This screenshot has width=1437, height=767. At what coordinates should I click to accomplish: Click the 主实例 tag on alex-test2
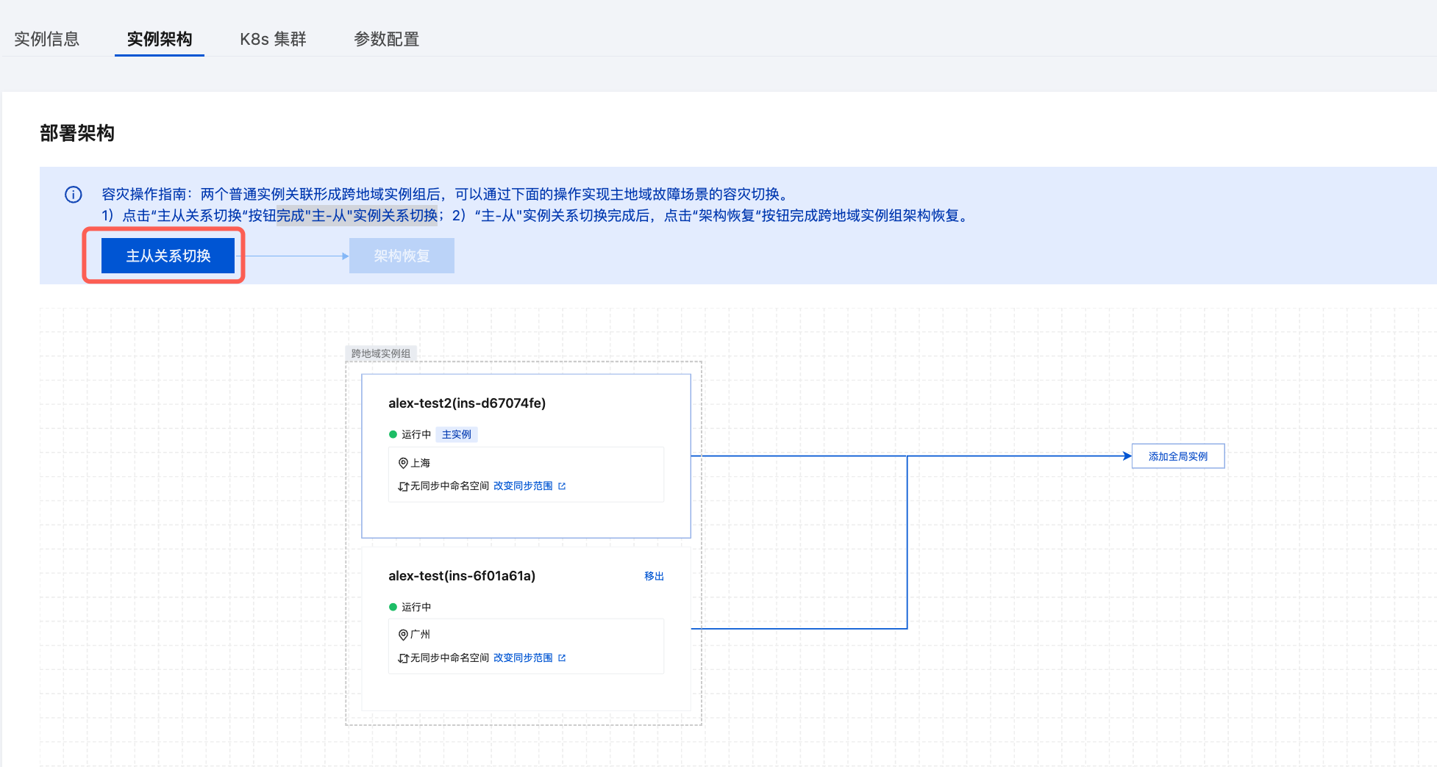456,434
